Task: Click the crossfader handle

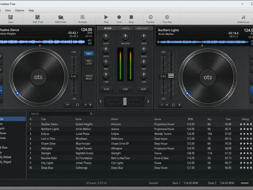Action: click(x=125, y=102)
